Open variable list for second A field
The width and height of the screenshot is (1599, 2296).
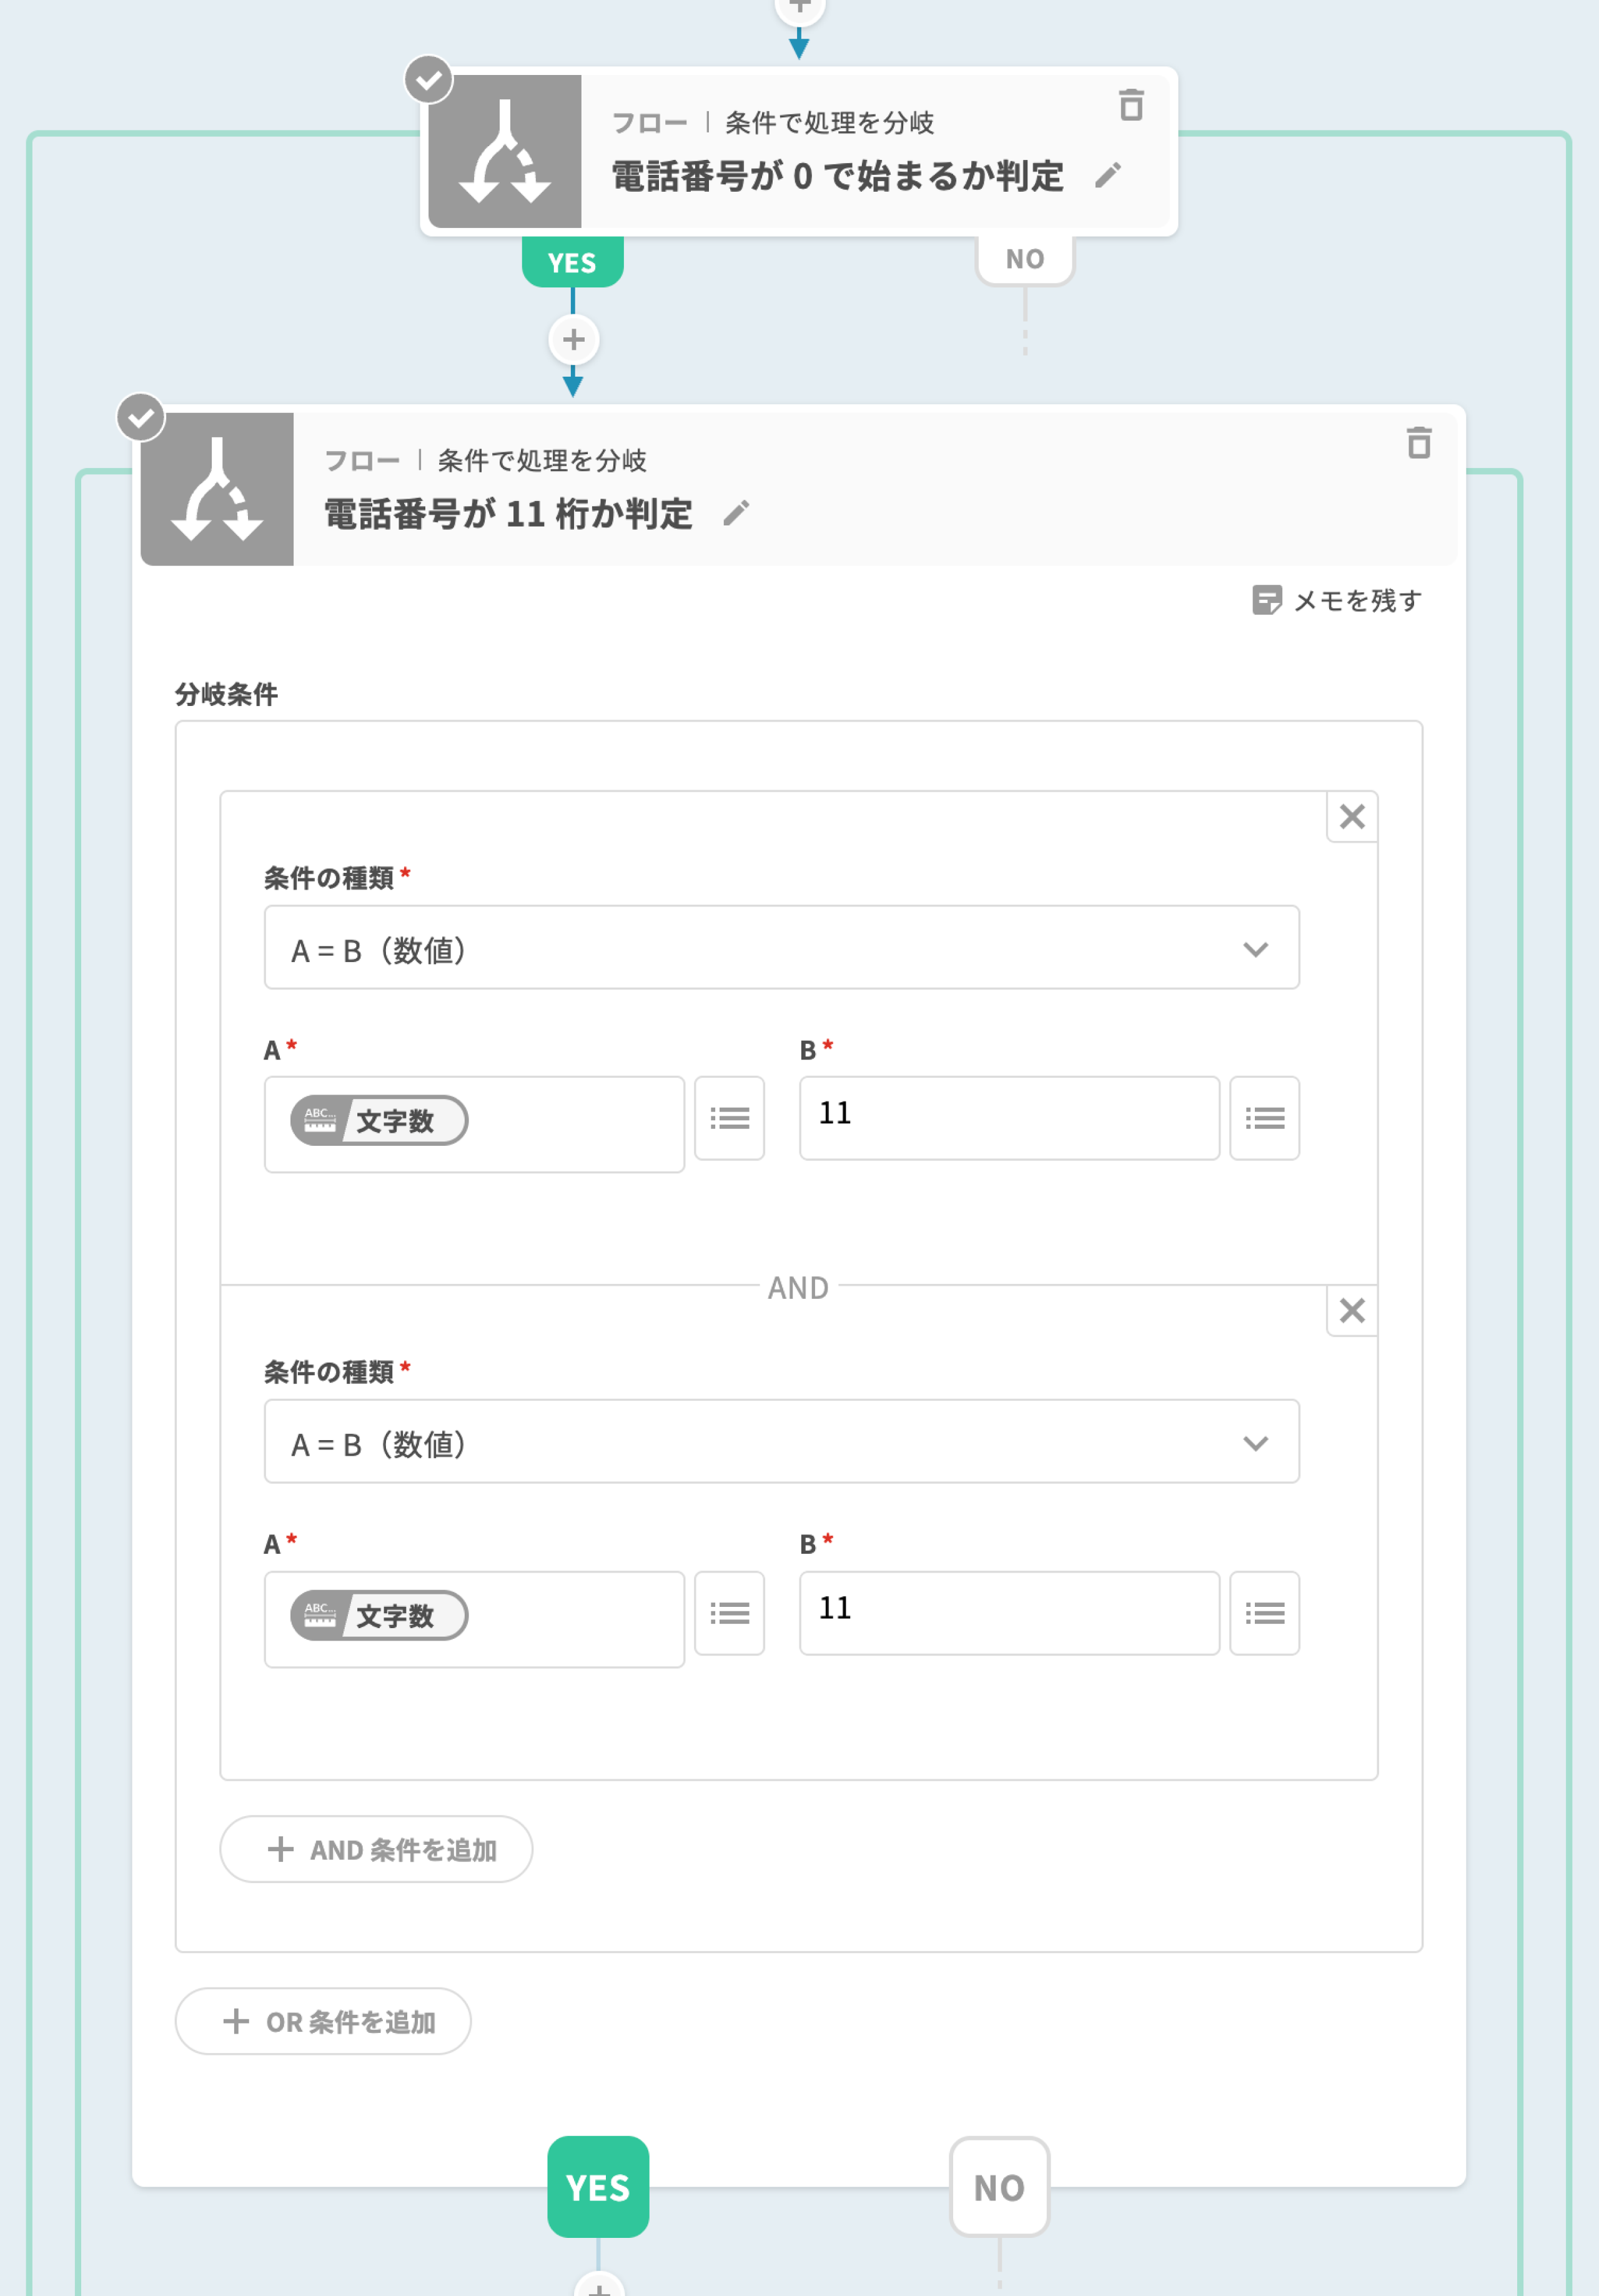pos(729,1613)
